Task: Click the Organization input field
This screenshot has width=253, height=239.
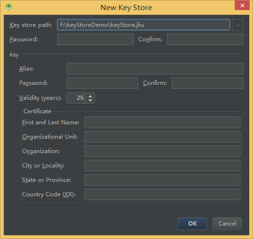Action: [162, 151]
